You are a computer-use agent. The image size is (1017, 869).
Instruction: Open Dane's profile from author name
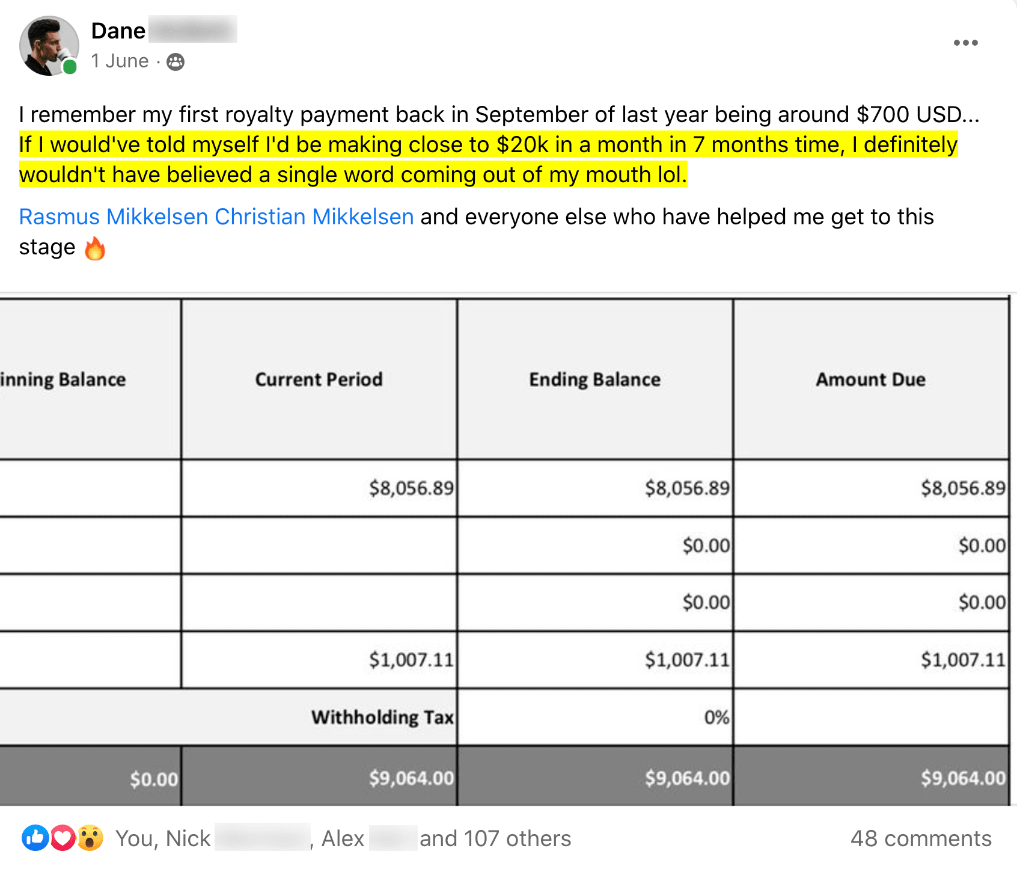[x=118, y=31]
